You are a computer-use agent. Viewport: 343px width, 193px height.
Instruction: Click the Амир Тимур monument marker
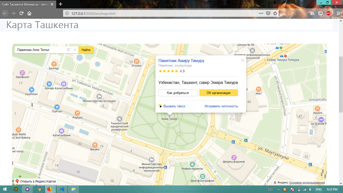pyautogui.click(x=169, y=116)
